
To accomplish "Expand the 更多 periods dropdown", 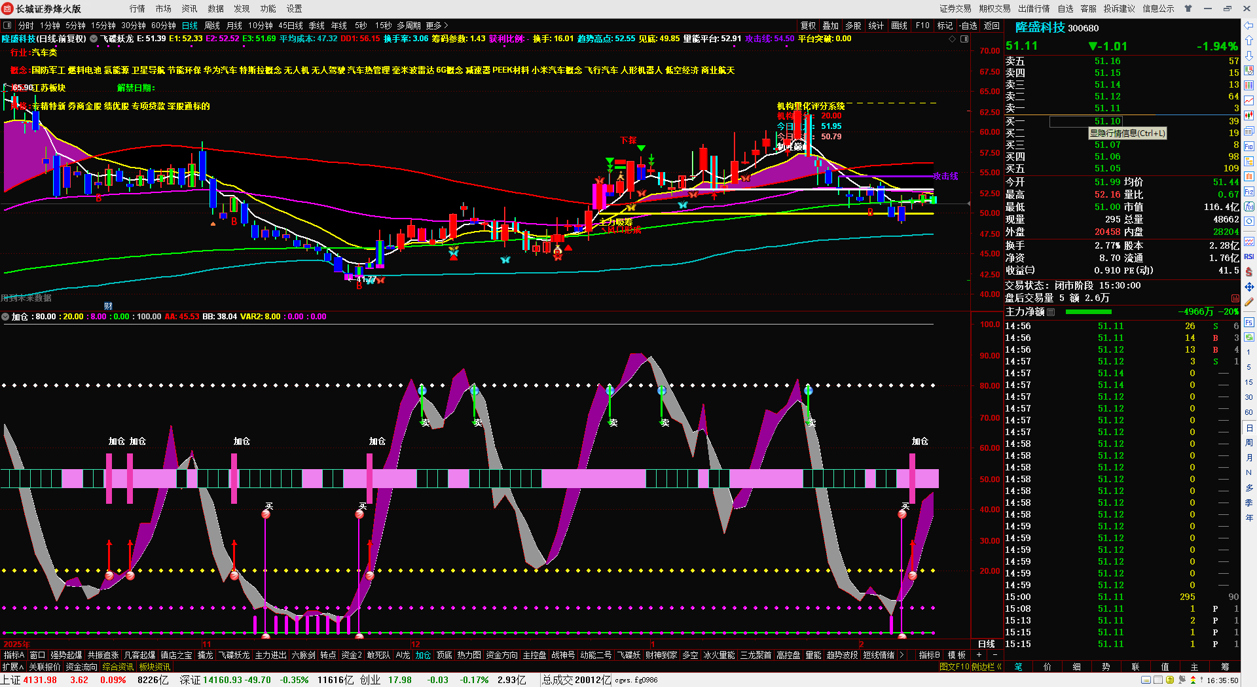I will pyautogui.click(x=437, y=26).
